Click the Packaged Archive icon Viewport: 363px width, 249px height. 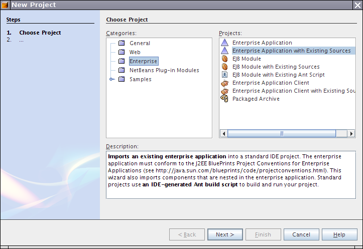(x=224, y=99)
